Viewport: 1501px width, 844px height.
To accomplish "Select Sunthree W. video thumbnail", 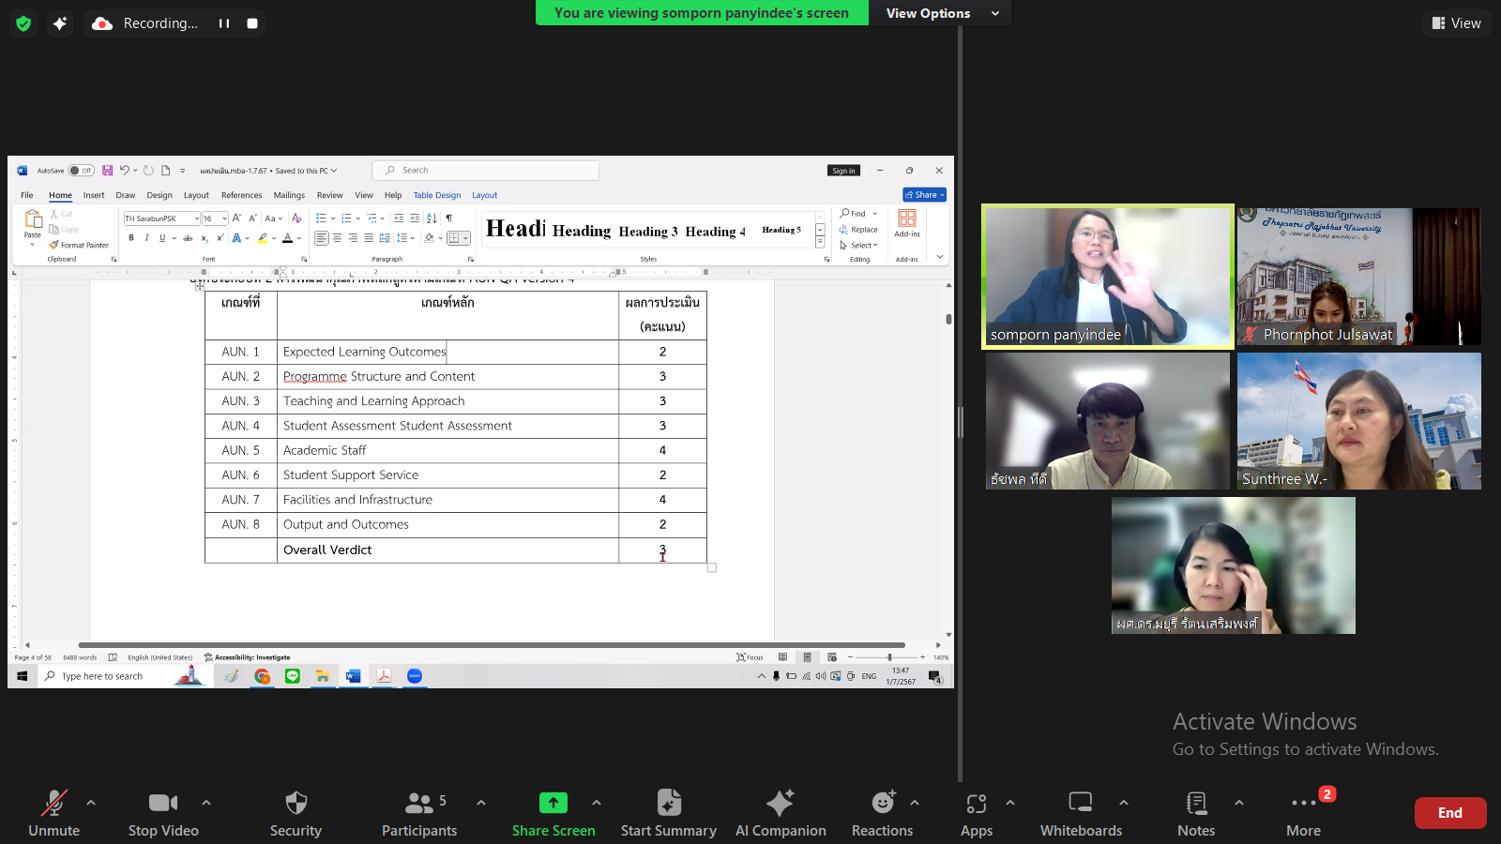I will (1358, 421).
